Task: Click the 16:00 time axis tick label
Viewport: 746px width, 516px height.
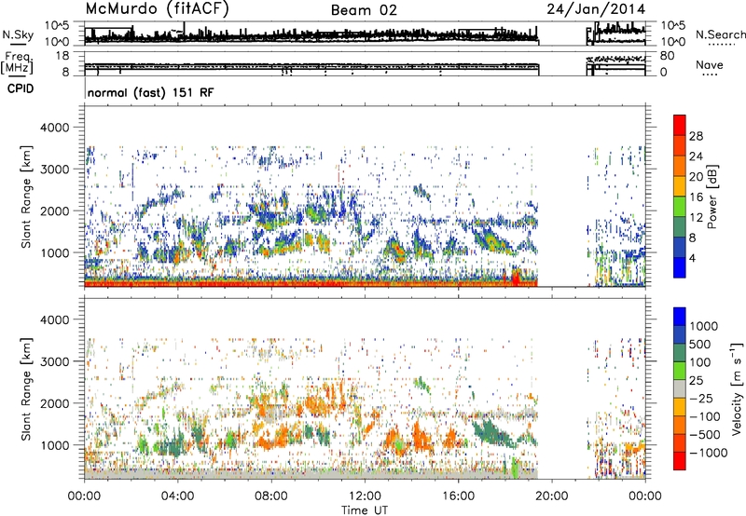Action: pos(458,496)
